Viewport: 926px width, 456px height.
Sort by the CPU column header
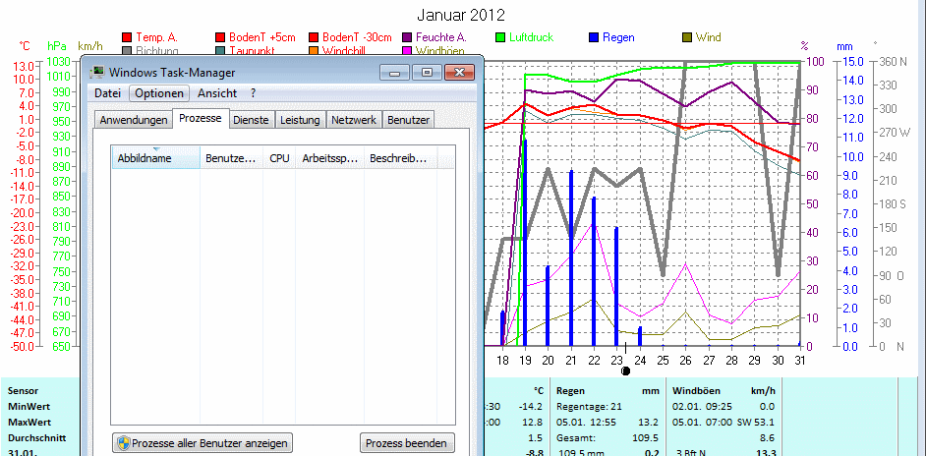tap(279, 158)
